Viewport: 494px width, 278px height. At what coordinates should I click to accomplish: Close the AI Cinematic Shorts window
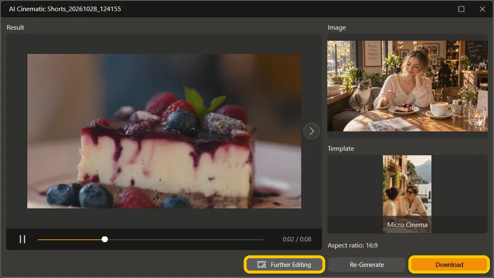coord(482,9)
